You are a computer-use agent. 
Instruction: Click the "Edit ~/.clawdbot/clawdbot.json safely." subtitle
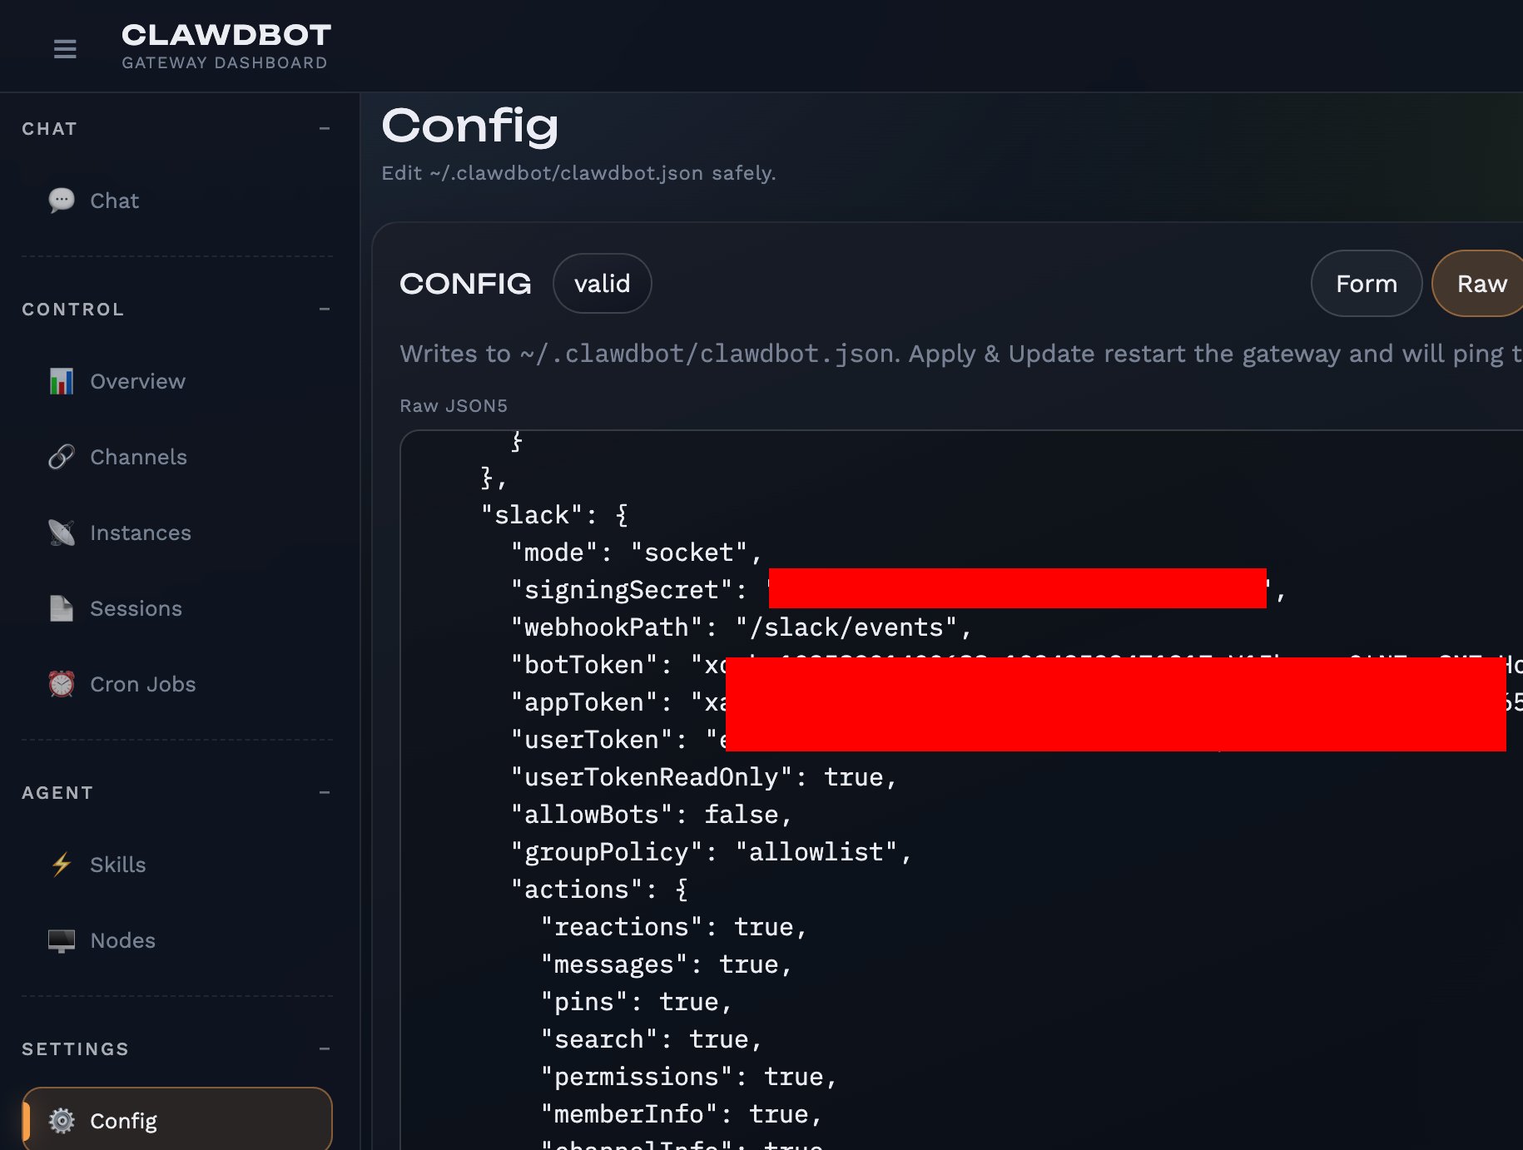pyautogui.click(x=578, y=173)
